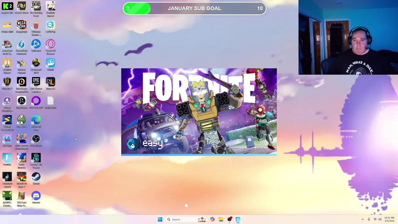Screen dimensions: 398x224
Task: Launch Genshin Impact desktop shortcut
Action: pyautogui.click(x=50, y=9)
